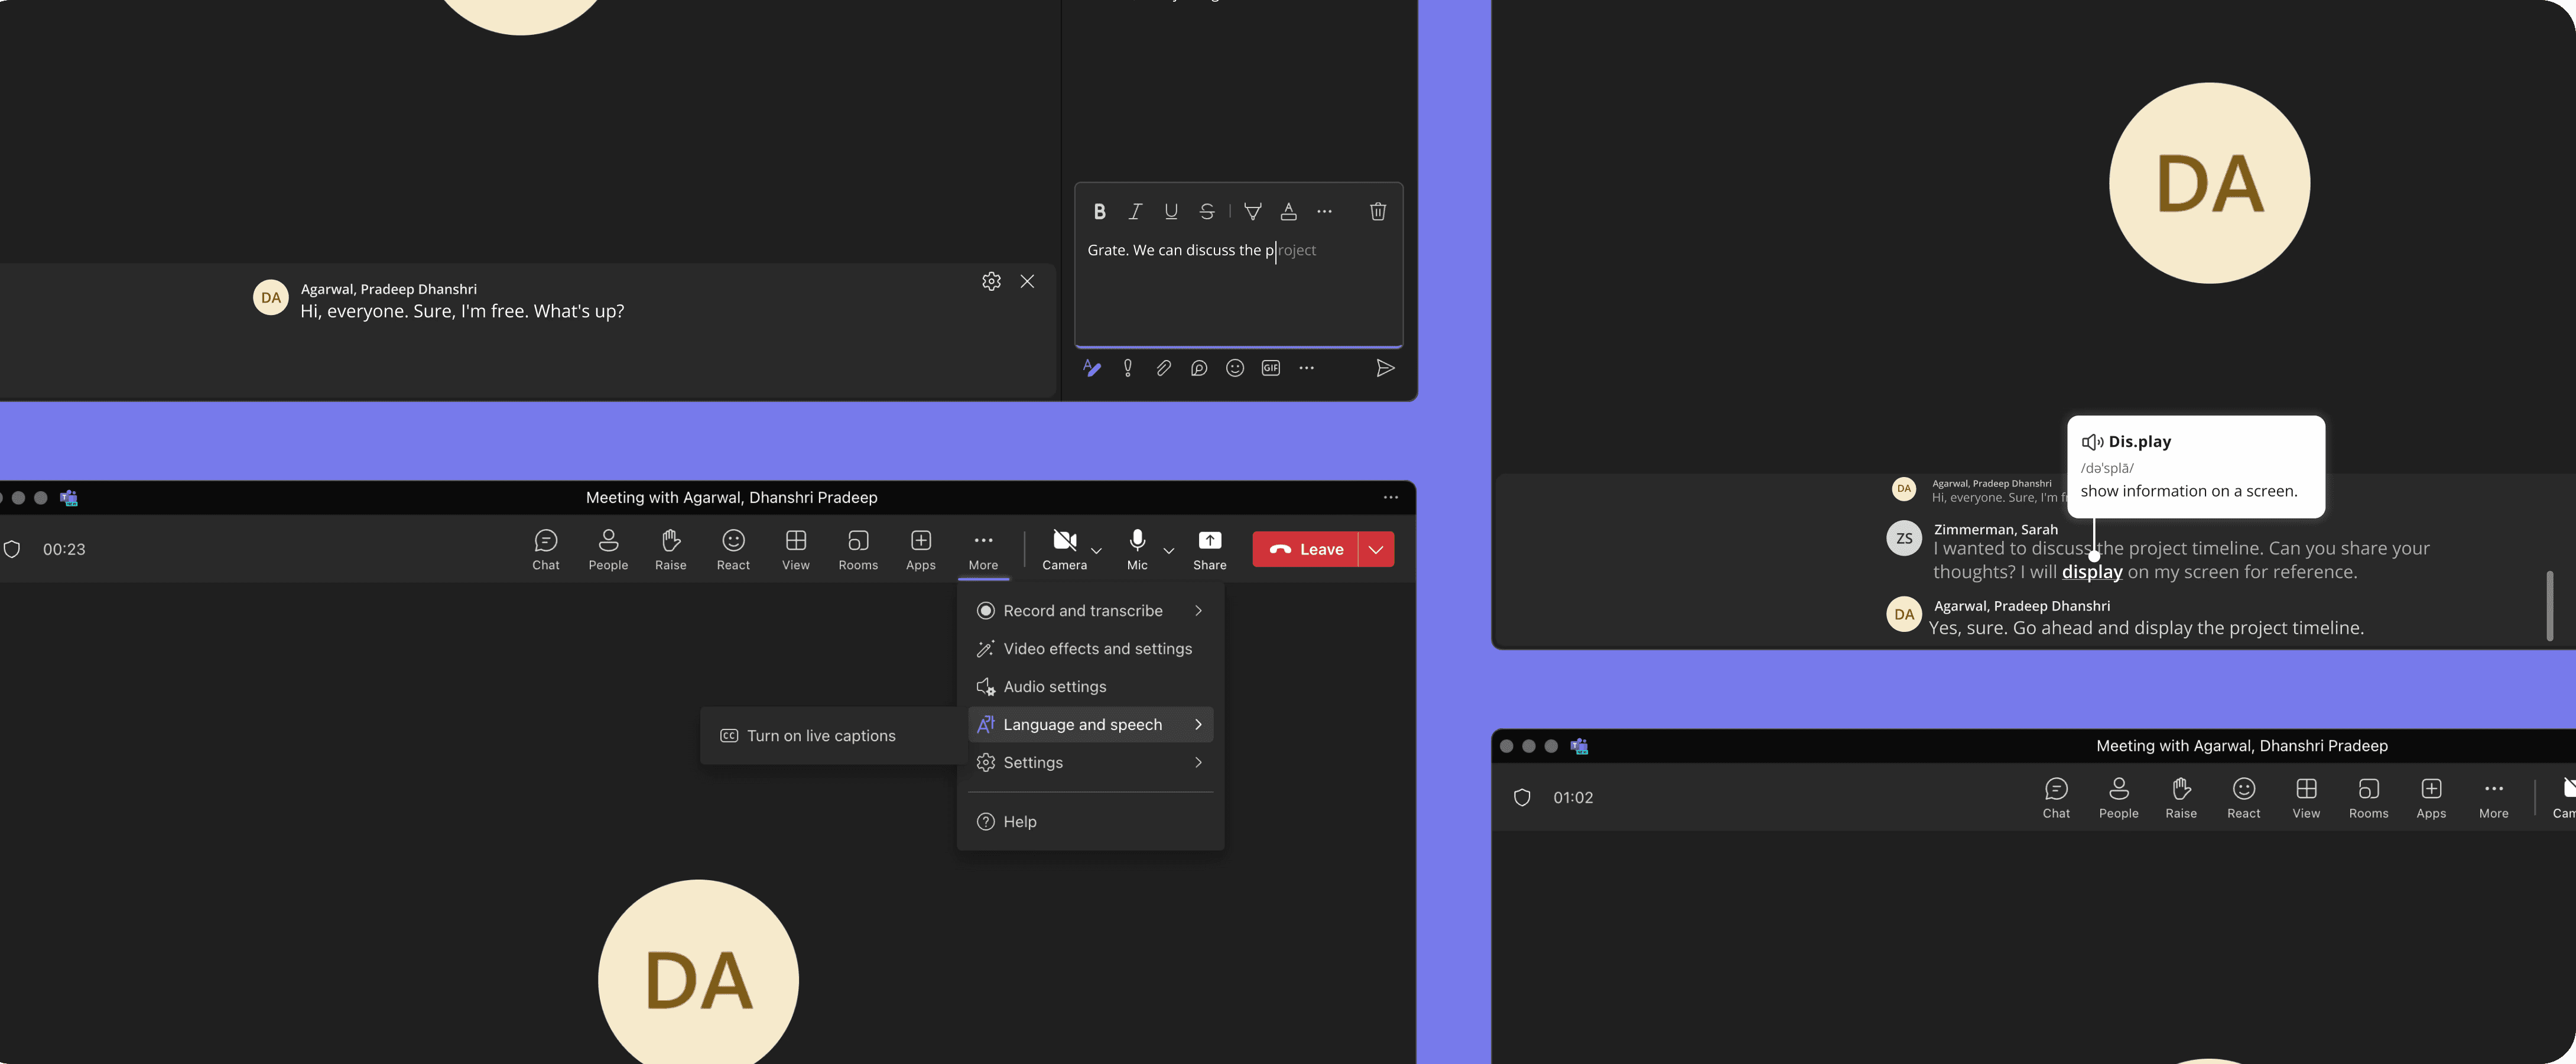Delete the draft with the trash icon
The height and width of the screenshot is (1064, 2576).
[1377, 211]
